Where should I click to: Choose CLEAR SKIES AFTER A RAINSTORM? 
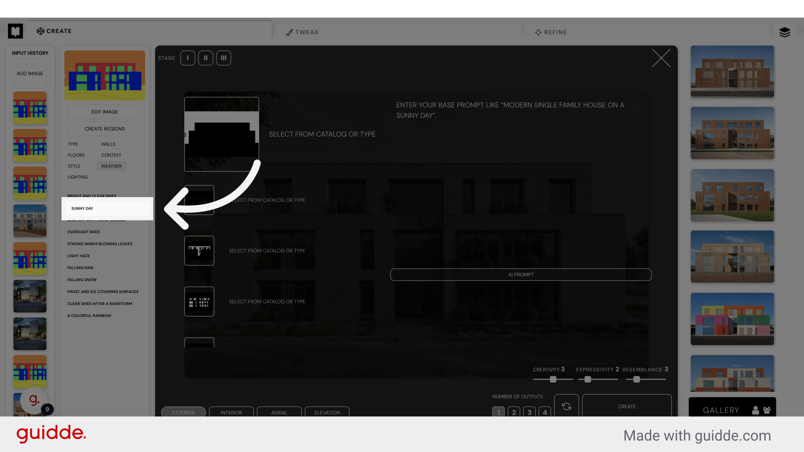100,304
